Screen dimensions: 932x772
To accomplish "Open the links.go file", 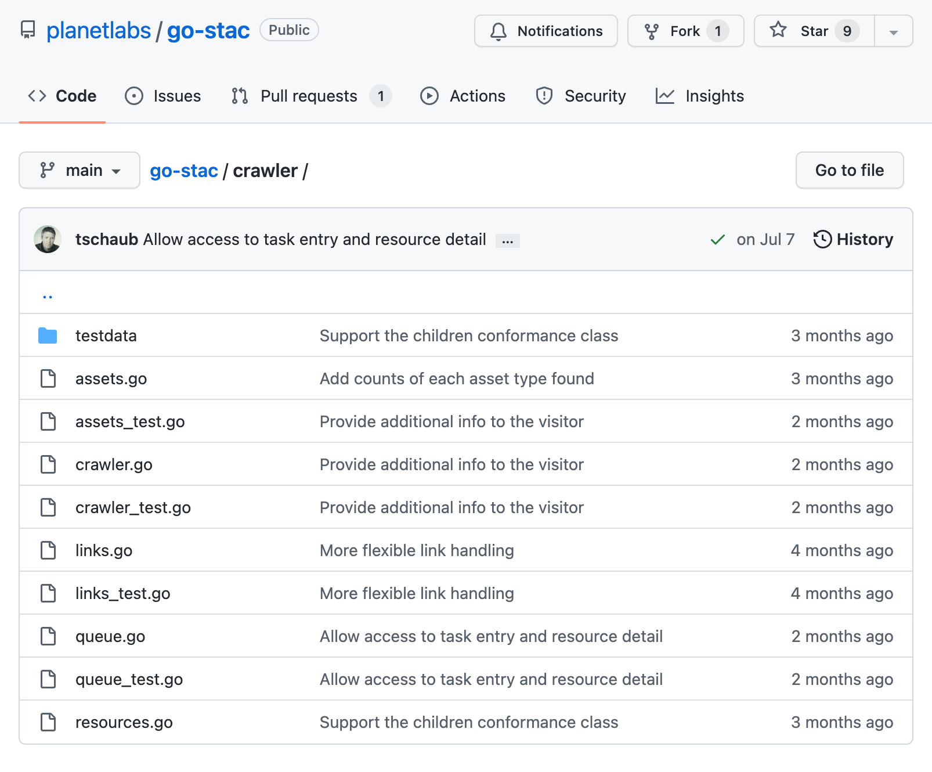I will click(104, 550).
